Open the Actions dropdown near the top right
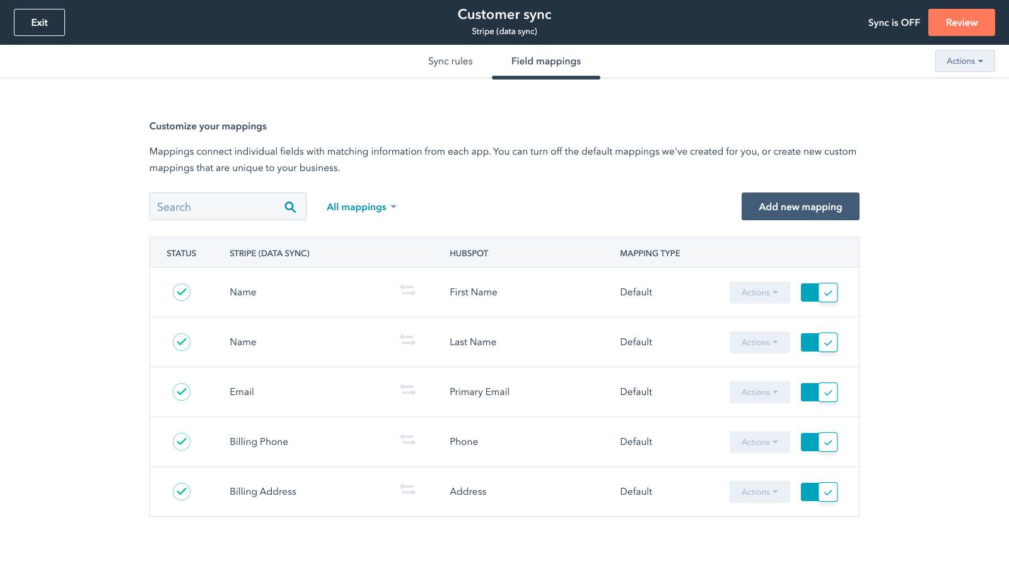 (x=964, y=61)
